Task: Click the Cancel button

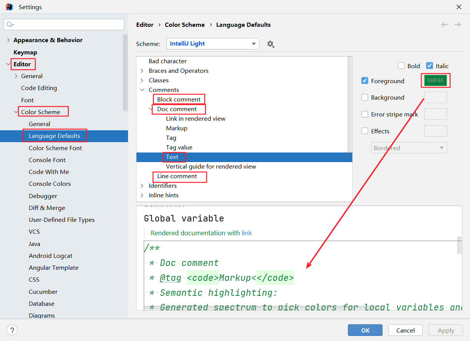Action: (405, 330)
